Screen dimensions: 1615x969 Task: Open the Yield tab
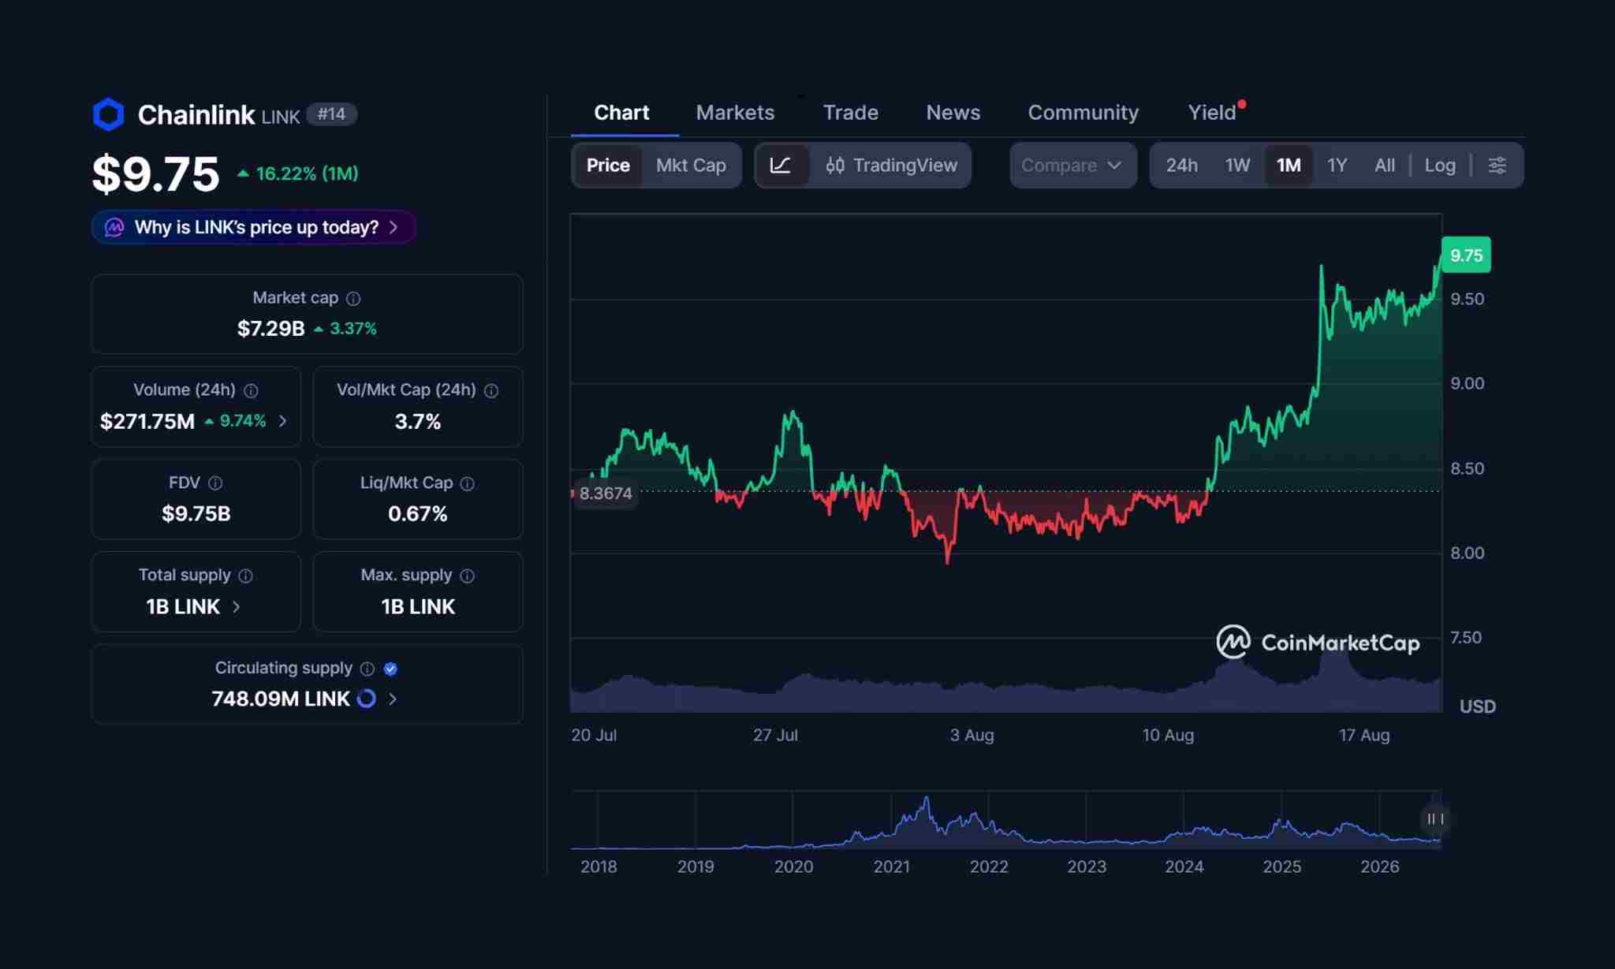tap(1212, 113)
